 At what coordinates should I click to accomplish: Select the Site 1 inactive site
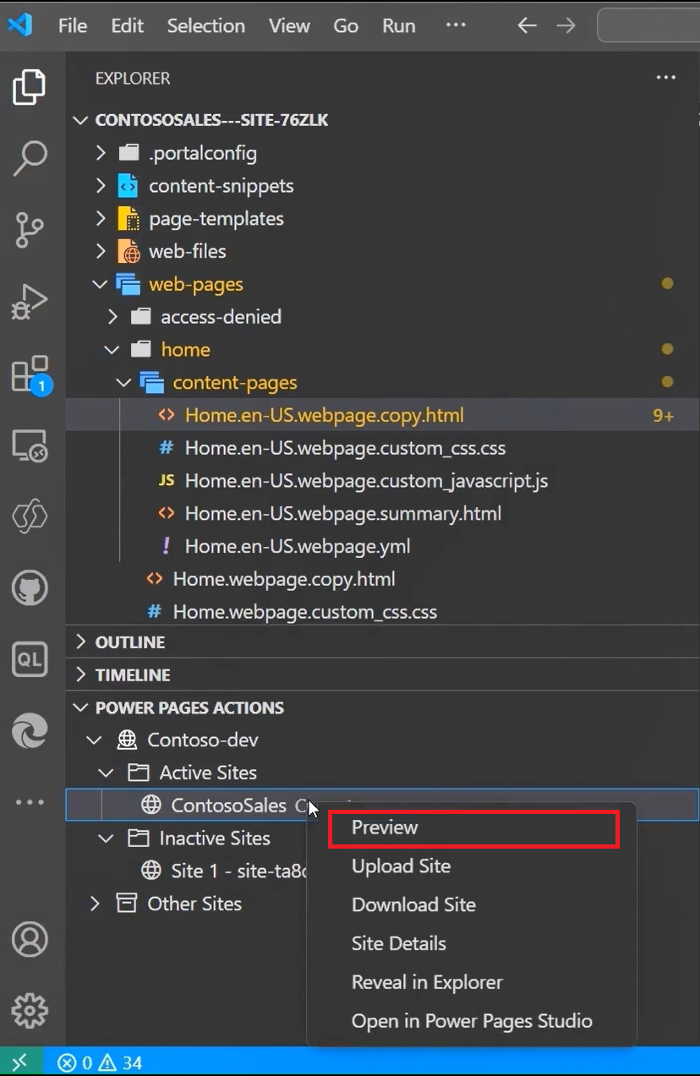click(223, 871)
